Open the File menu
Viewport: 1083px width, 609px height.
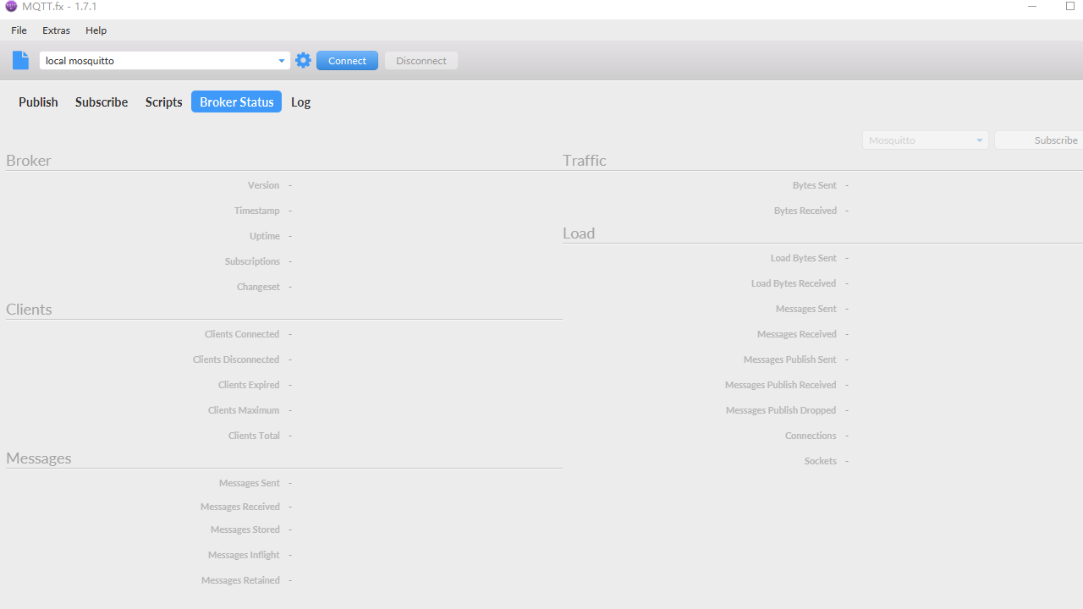(x=18, y=30)
